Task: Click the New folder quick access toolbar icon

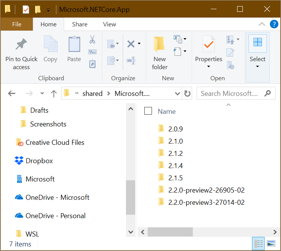Action: [x=38, y=9]
